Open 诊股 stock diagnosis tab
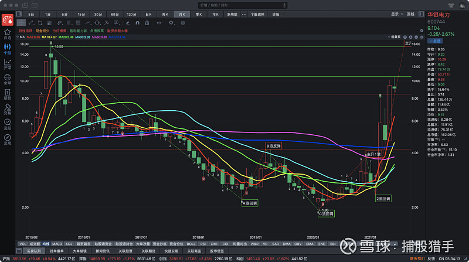The width and height of the screenshot is (469, 262). coord(276,14)
